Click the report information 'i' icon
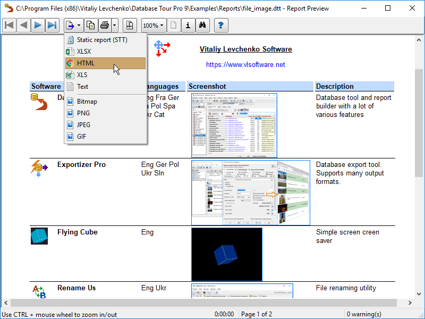The width and height of the screenshot is (425, 319). pos(188,25)
